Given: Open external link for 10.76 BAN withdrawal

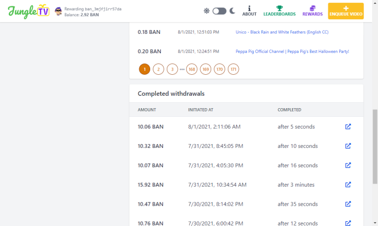Looking at the screenshot, I should pos(348,223).
